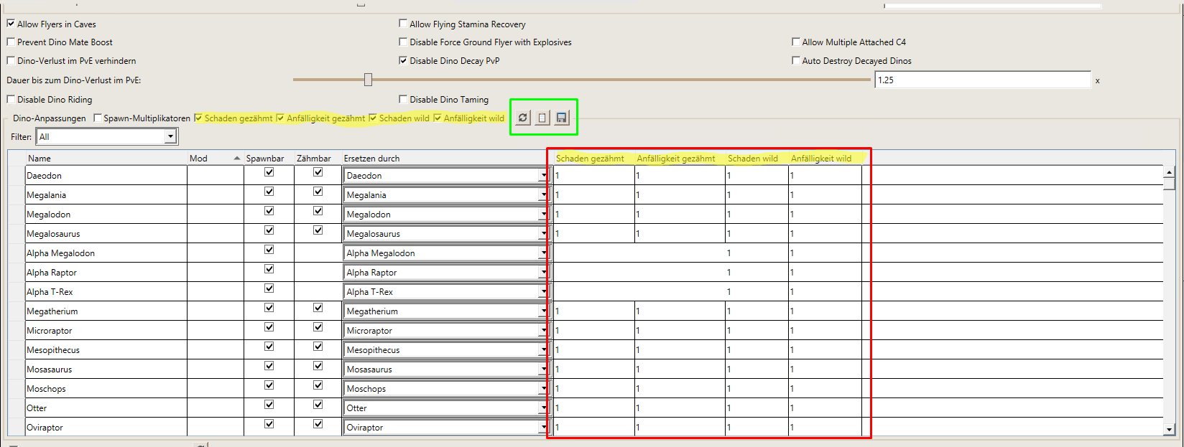This screenshot has width=1184, height=447.
Task: Check Auto Destroy Decayed Dinos
Action: point(796,61)
